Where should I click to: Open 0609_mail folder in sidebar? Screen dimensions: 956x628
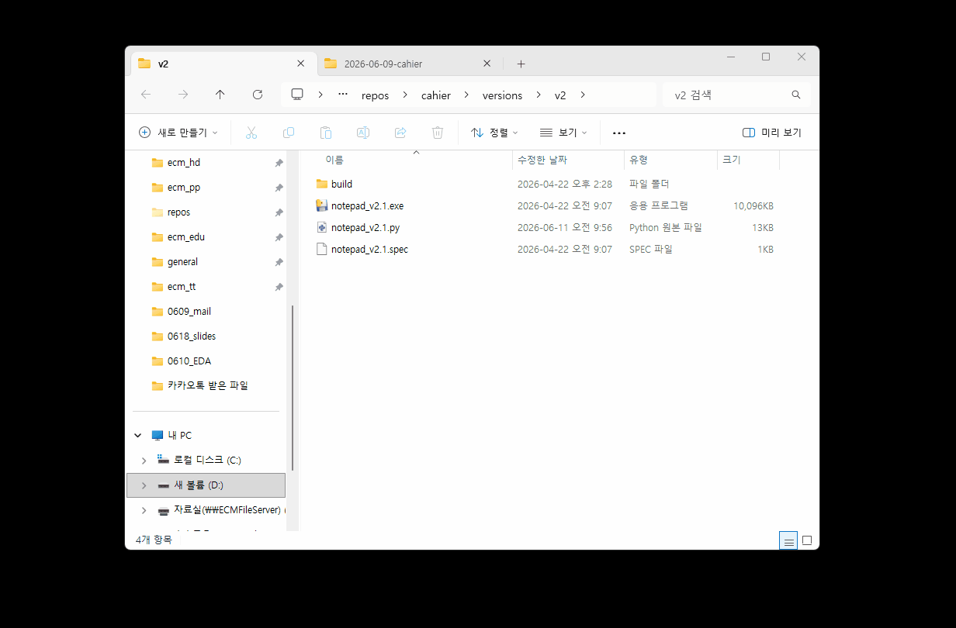point(189,312)
